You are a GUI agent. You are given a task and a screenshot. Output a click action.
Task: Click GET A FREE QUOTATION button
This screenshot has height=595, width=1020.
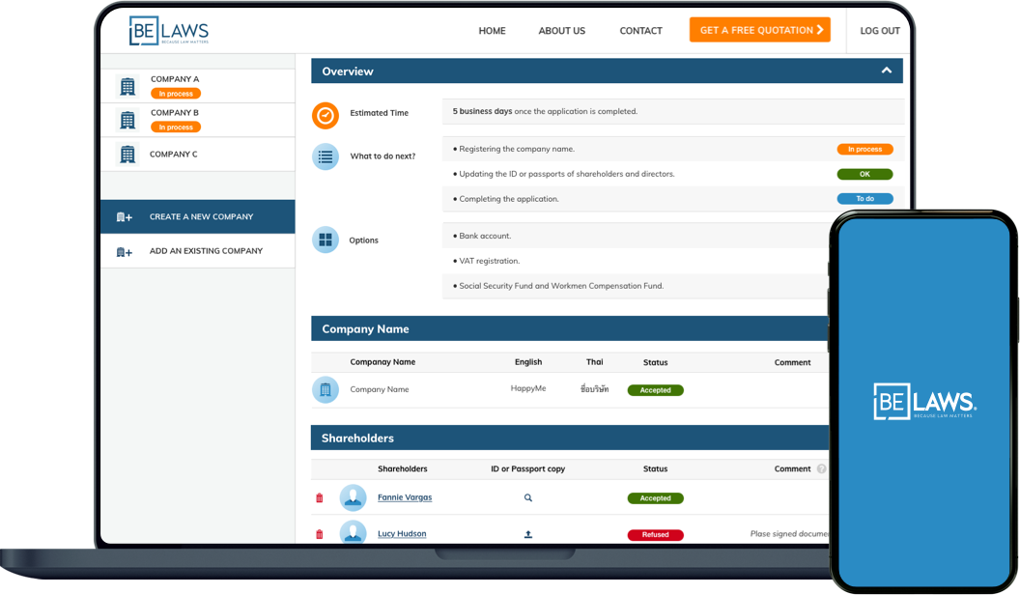coord(760,30)
